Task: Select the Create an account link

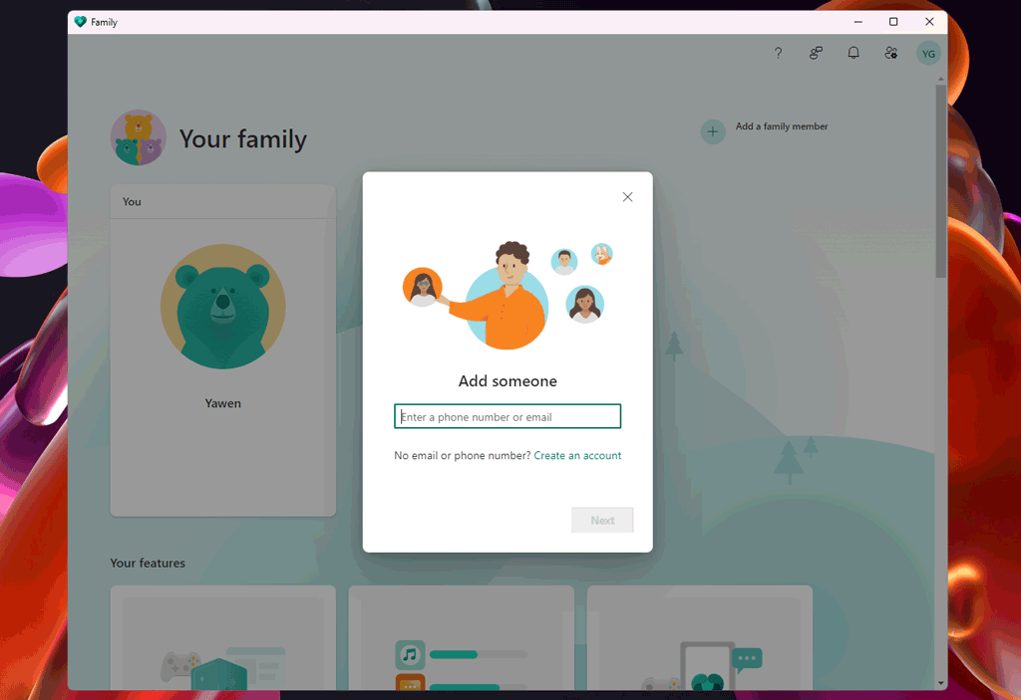Action: [578, 455]
